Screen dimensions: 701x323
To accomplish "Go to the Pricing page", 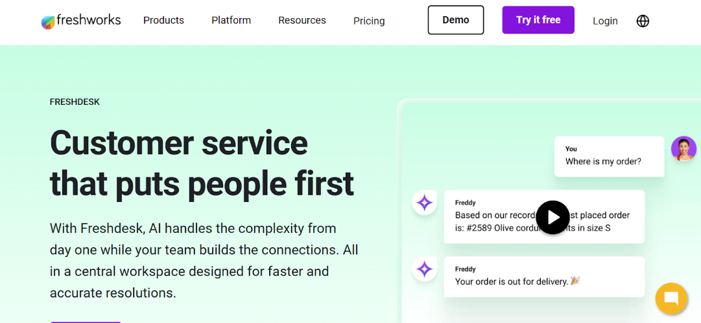I will [x=369, y=21].
